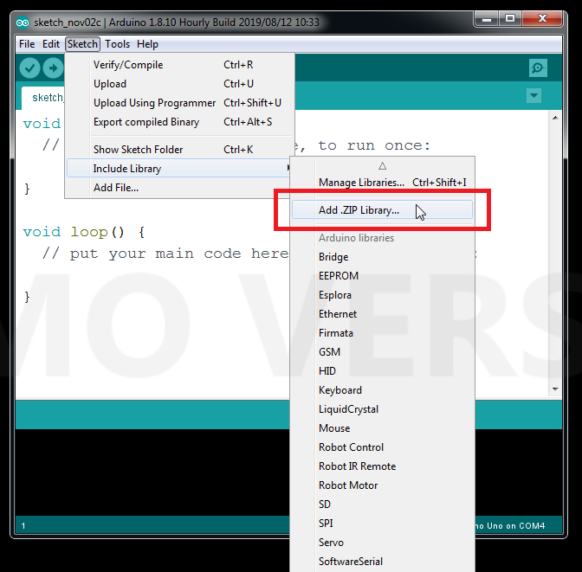The height and width of the screenshot is (572, 582).
Task: Include the GSM library
Action: [x=382, y=352]
